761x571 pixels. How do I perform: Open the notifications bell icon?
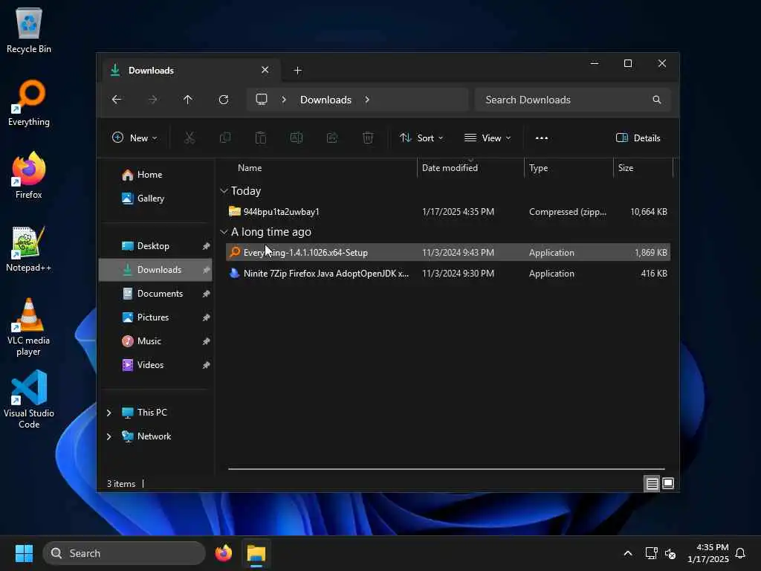740,553
